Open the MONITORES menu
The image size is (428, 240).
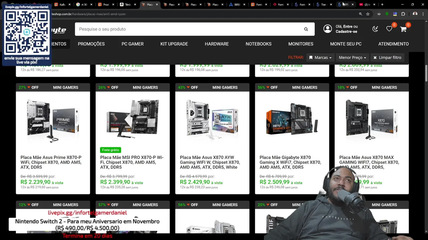301,44
